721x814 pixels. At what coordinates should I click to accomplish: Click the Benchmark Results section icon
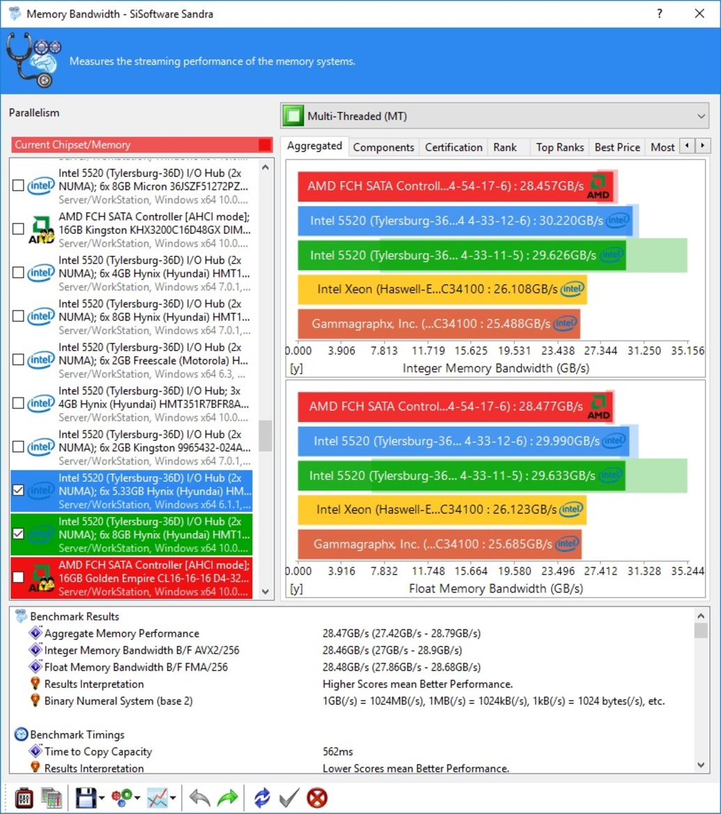point(22,616)
